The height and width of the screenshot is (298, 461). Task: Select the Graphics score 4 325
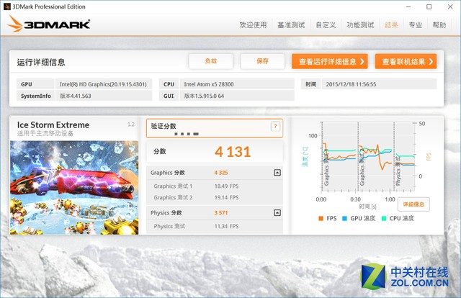(x=221, y=173)
